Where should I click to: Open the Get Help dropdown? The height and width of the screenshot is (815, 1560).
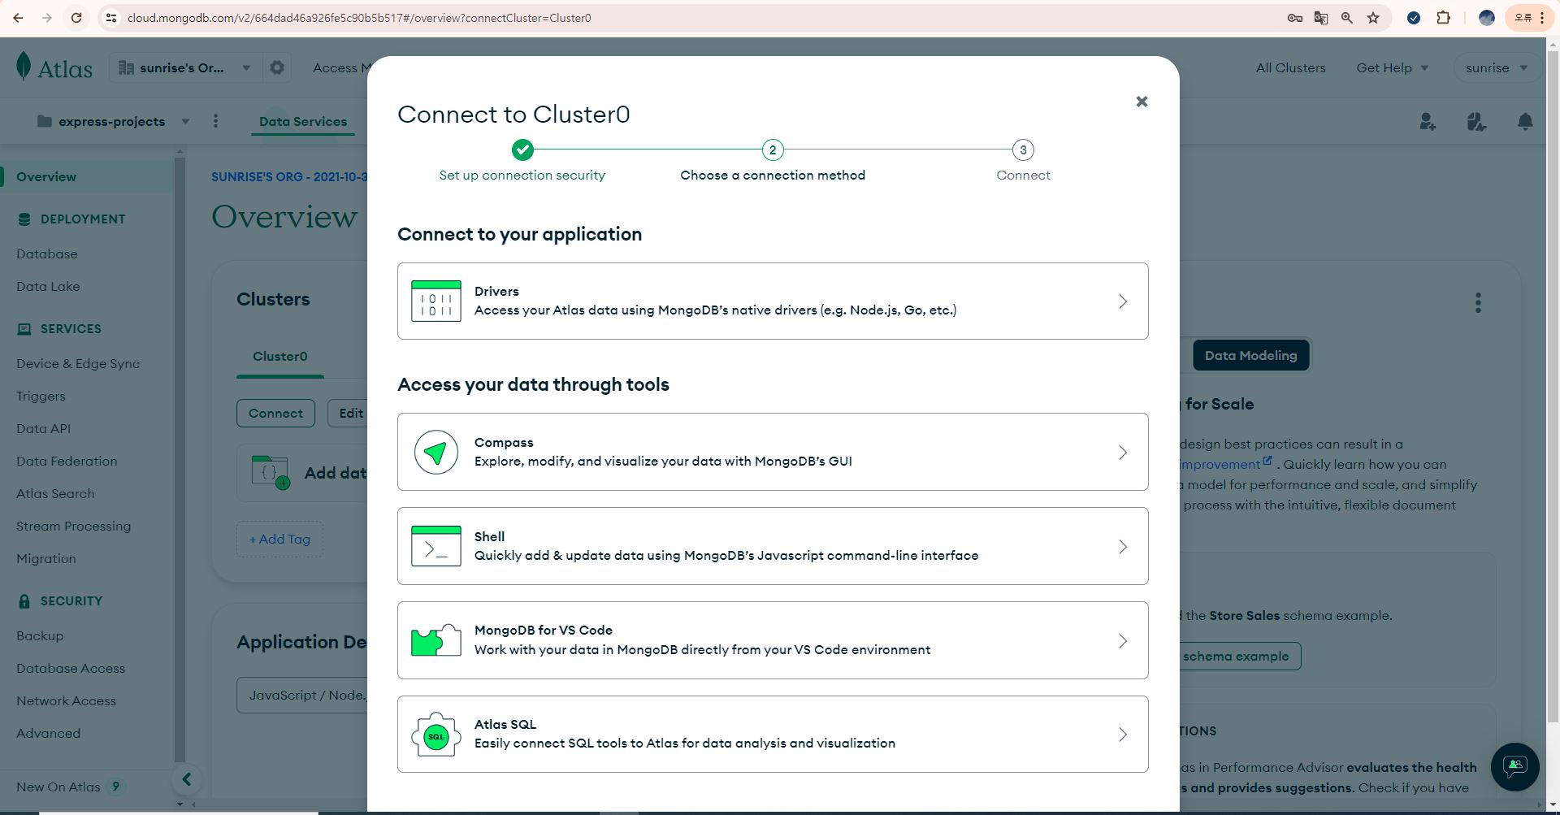click(x=1392, y=67)
